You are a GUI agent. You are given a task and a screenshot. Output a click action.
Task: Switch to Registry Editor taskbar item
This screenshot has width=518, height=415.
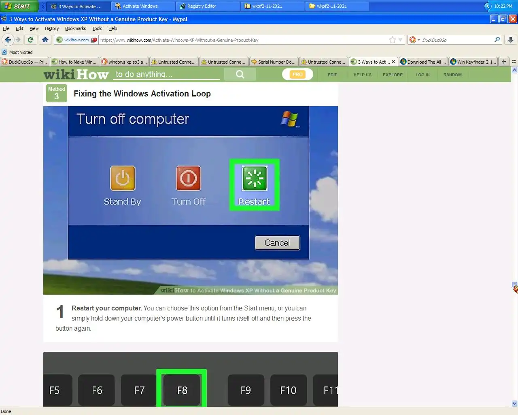coord(208,6)
